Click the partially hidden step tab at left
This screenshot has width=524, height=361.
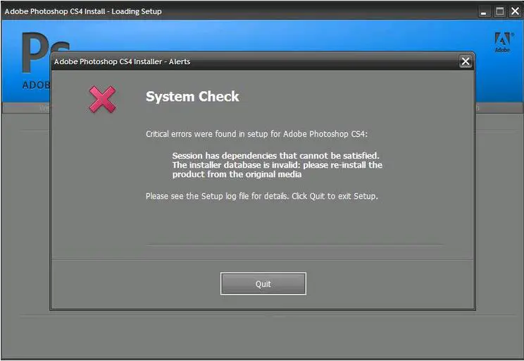click(44, 108)
